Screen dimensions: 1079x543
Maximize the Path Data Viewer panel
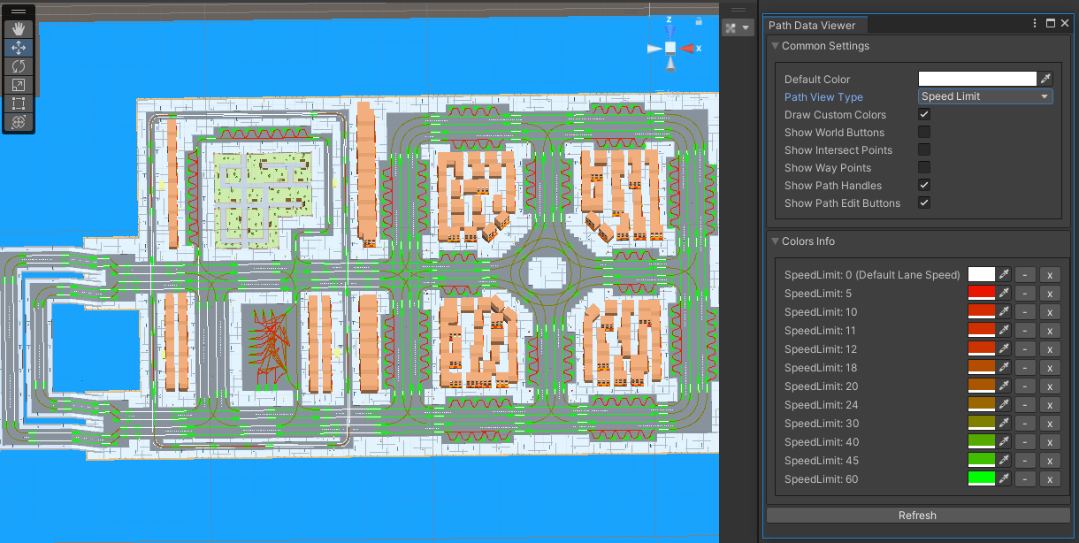click(x=1051, y=24)
